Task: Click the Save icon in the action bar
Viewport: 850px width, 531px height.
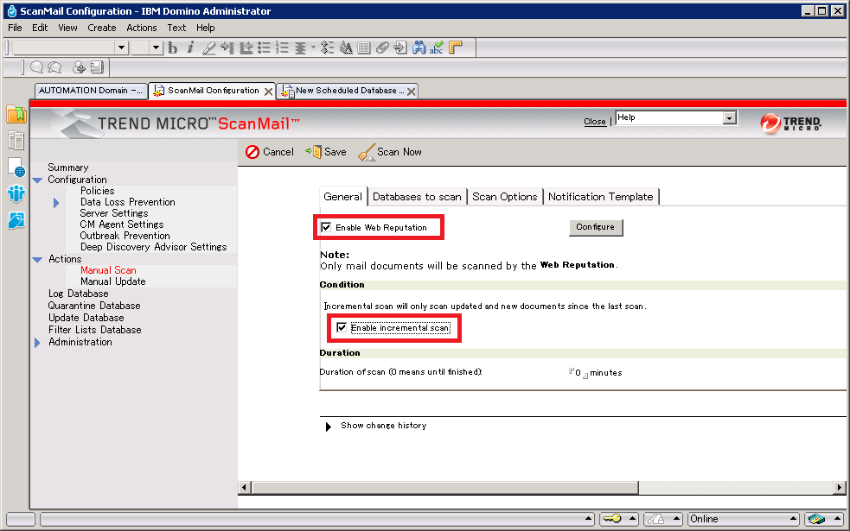Action: click(x=313, y=152)
